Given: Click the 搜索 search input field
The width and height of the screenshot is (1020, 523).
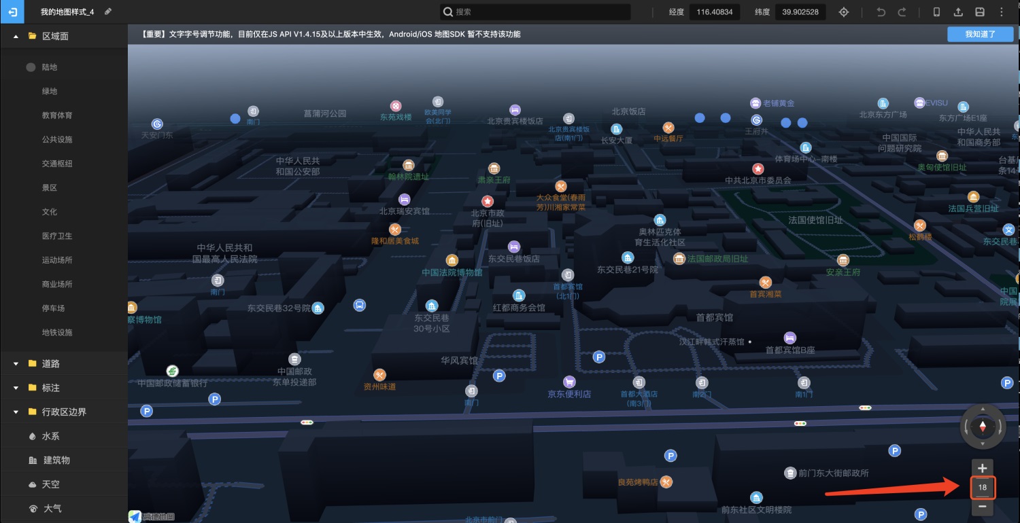Looking at the screenshot, I should 534,12.
